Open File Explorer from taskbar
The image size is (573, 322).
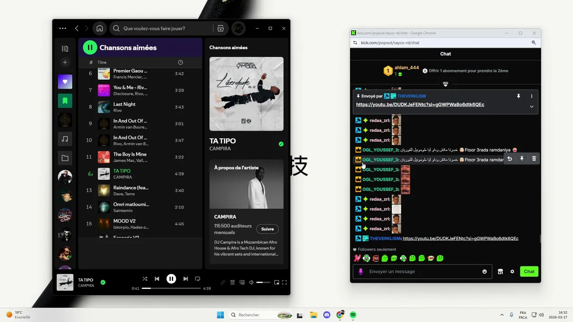tap(313, 315)
